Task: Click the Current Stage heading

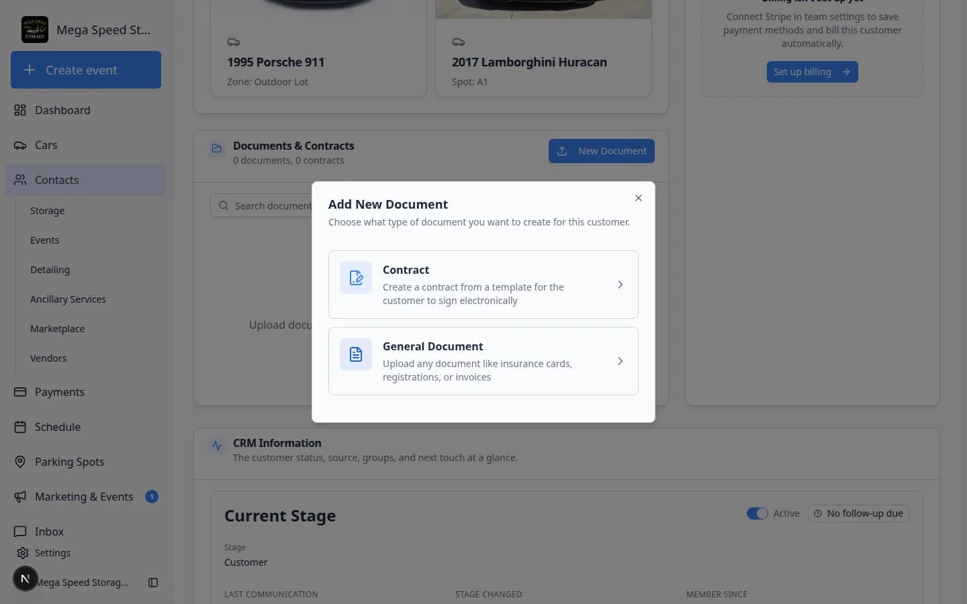Action: pos(280,516)
